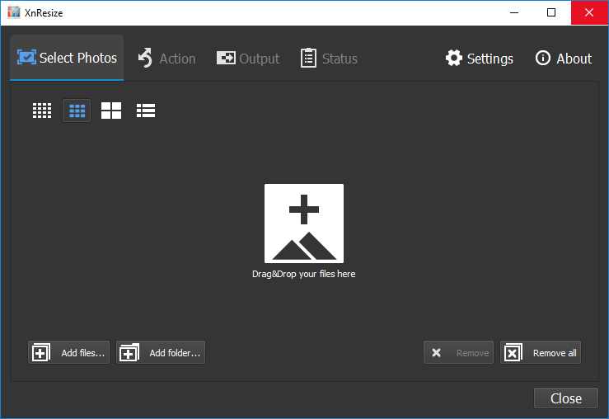Switch to large thumbnails view
This screenshot has width=609, height=419.
pyautogui.click(x=111, y=111)
